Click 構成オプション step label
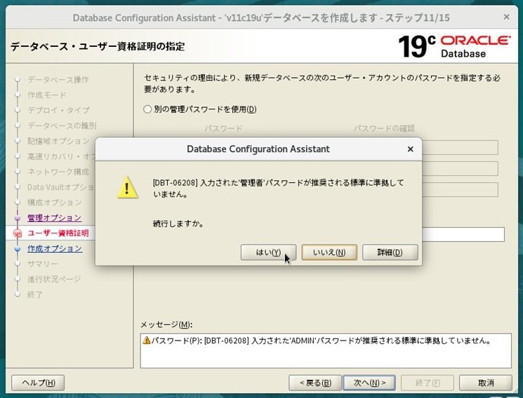 pyautogui.click(x=54, y=203)
